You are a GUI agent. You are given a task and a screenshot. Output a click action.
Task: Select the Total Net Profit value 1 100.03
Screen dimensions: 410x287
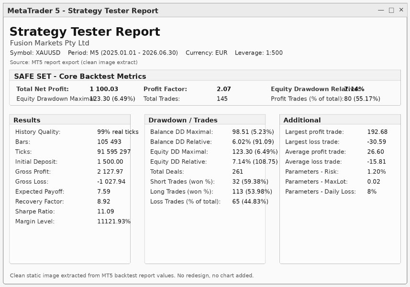(104, 89)
